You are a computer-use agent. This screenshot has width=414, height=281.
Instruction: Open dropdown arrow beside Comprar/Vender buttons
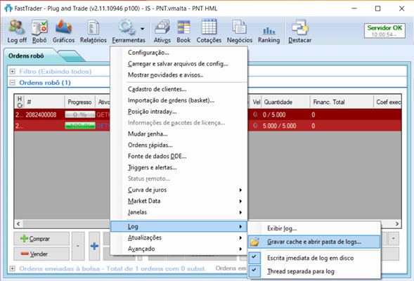click(x=78, y=246)
